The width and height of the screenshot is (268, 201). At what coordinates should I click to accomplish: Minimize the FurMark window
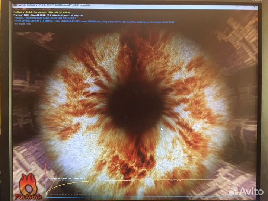point(237,6)
